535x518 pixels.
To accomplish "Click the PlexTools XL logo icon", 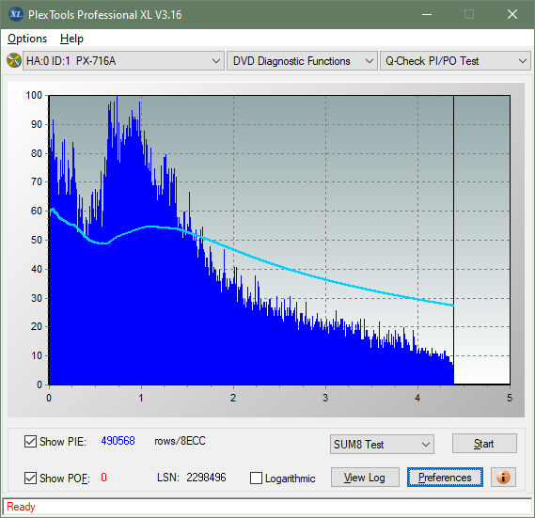I will tap(16, 14).
